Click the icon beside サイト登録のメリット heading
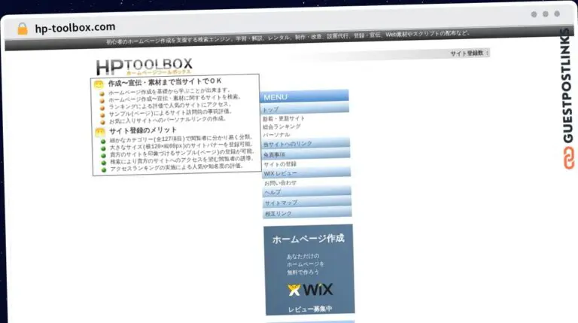The width and height of the screenshot is (578, 323). 100,132
